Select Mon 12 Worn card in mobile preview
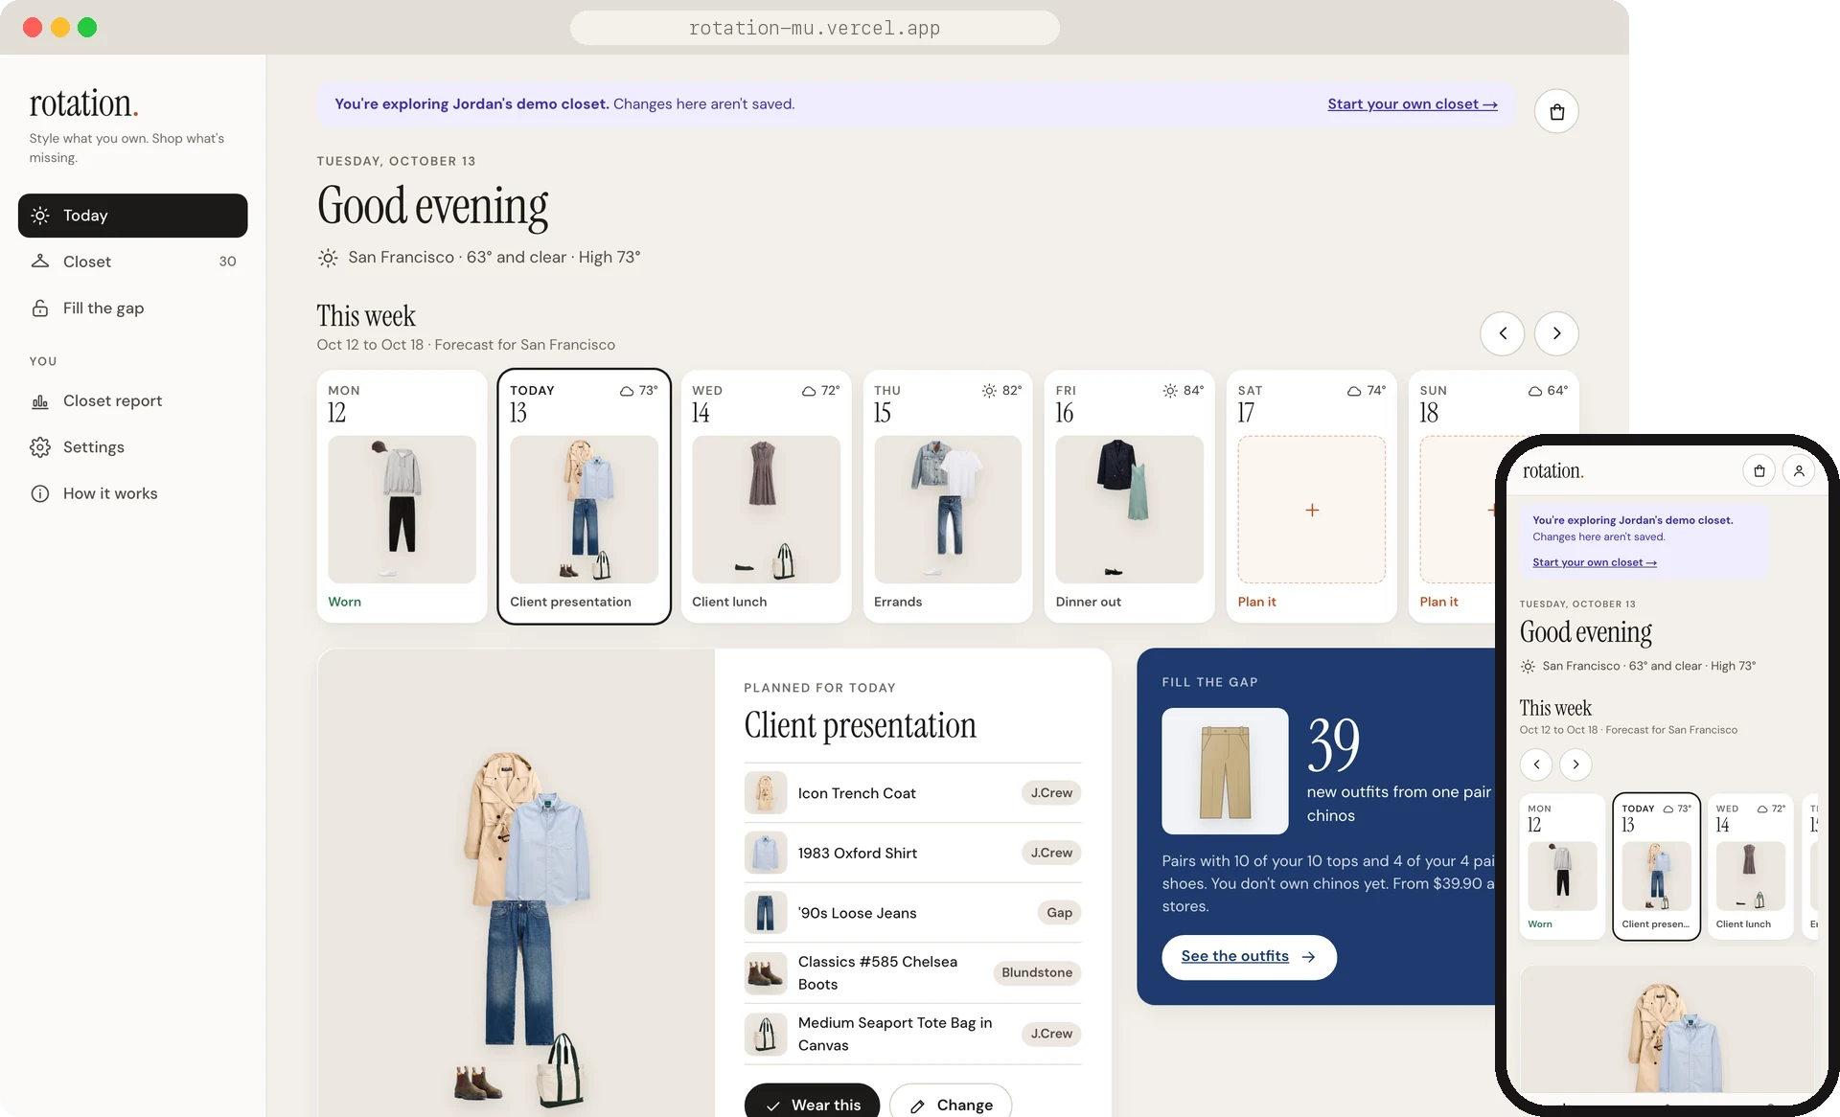Viewport: 1840px width, 1117px height. coord(1562,866)
